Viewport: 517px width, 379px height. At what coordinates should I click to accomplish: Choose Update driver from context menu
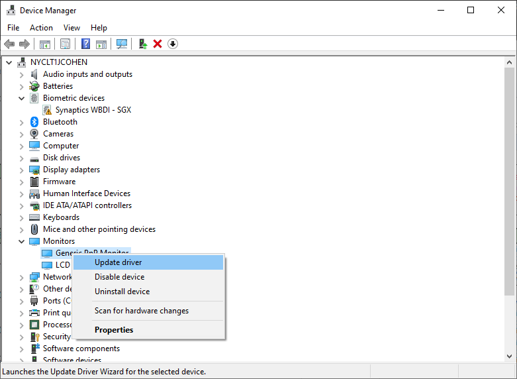coord(118,262)
